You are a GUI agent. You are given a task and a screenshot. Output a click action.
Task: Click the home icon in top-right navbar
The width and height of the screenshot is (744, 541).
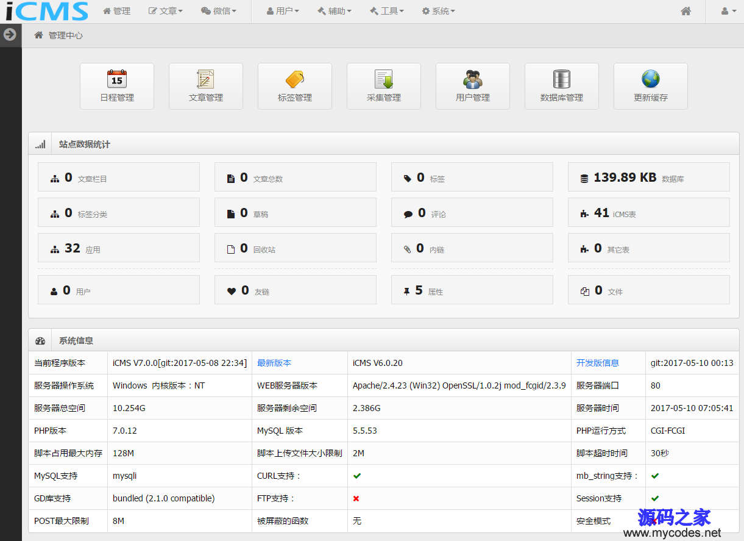click(686, 11)
